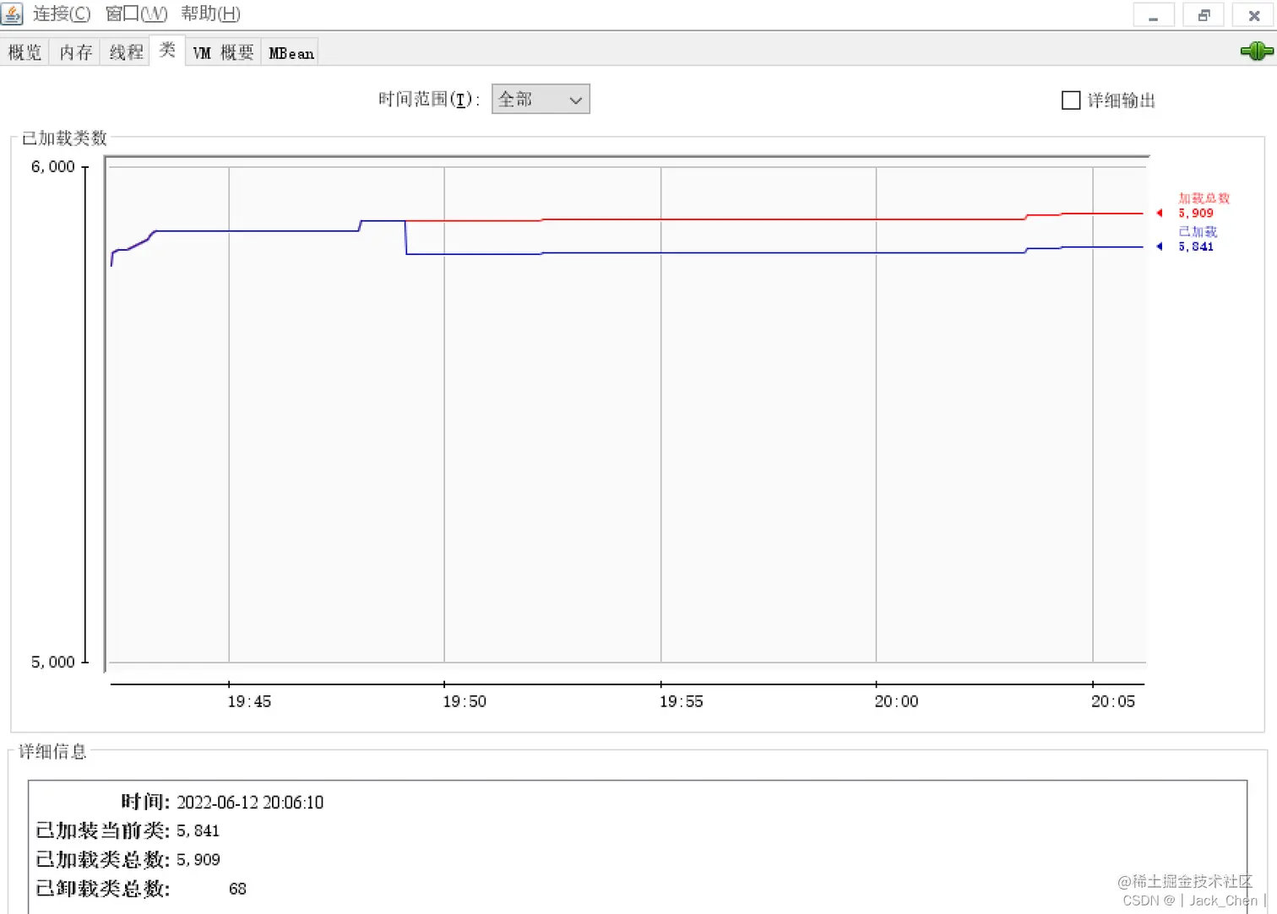The image size is (1277, 914).
Task: Click the 已卸载类总数 value 68
Action: [x=237, y=889]
